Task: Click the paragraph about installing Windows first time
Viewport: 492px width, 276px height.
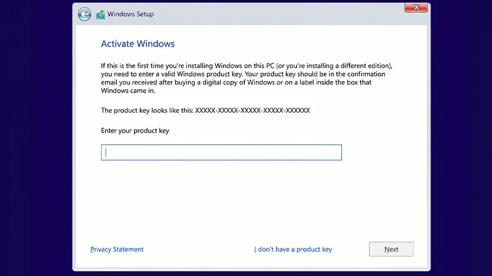Action: [247, 78]
